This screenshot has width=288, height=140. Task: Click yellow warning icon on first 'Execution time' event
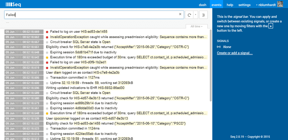click(47, 57)
